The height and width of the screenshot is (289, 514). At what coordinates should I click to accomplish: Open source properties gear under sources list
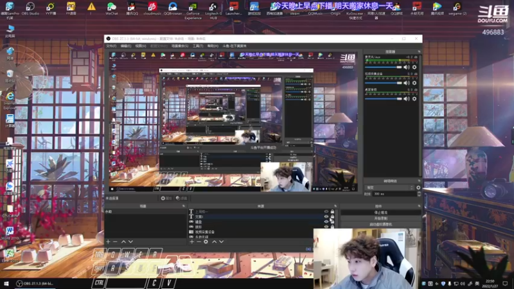pyautogui.click(x=206, y=241)
